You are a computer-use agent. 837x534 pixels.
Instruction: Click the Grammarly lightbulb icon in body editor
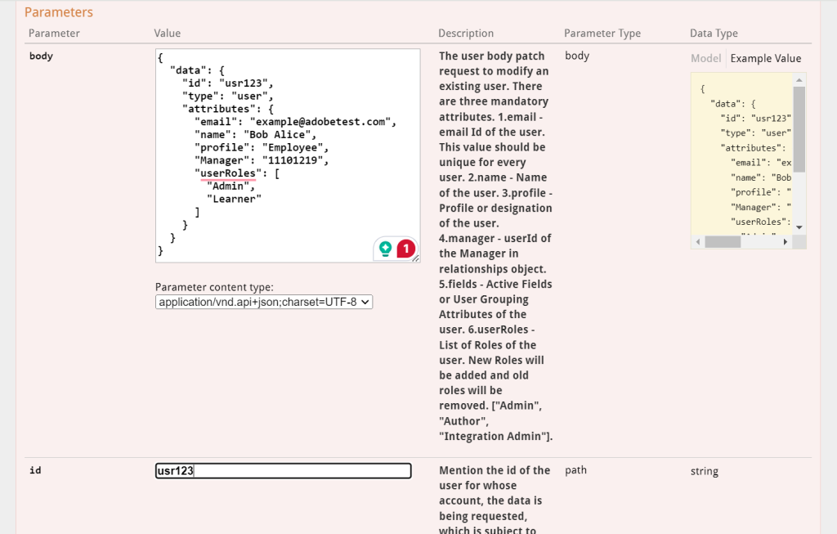pos(387,249)
